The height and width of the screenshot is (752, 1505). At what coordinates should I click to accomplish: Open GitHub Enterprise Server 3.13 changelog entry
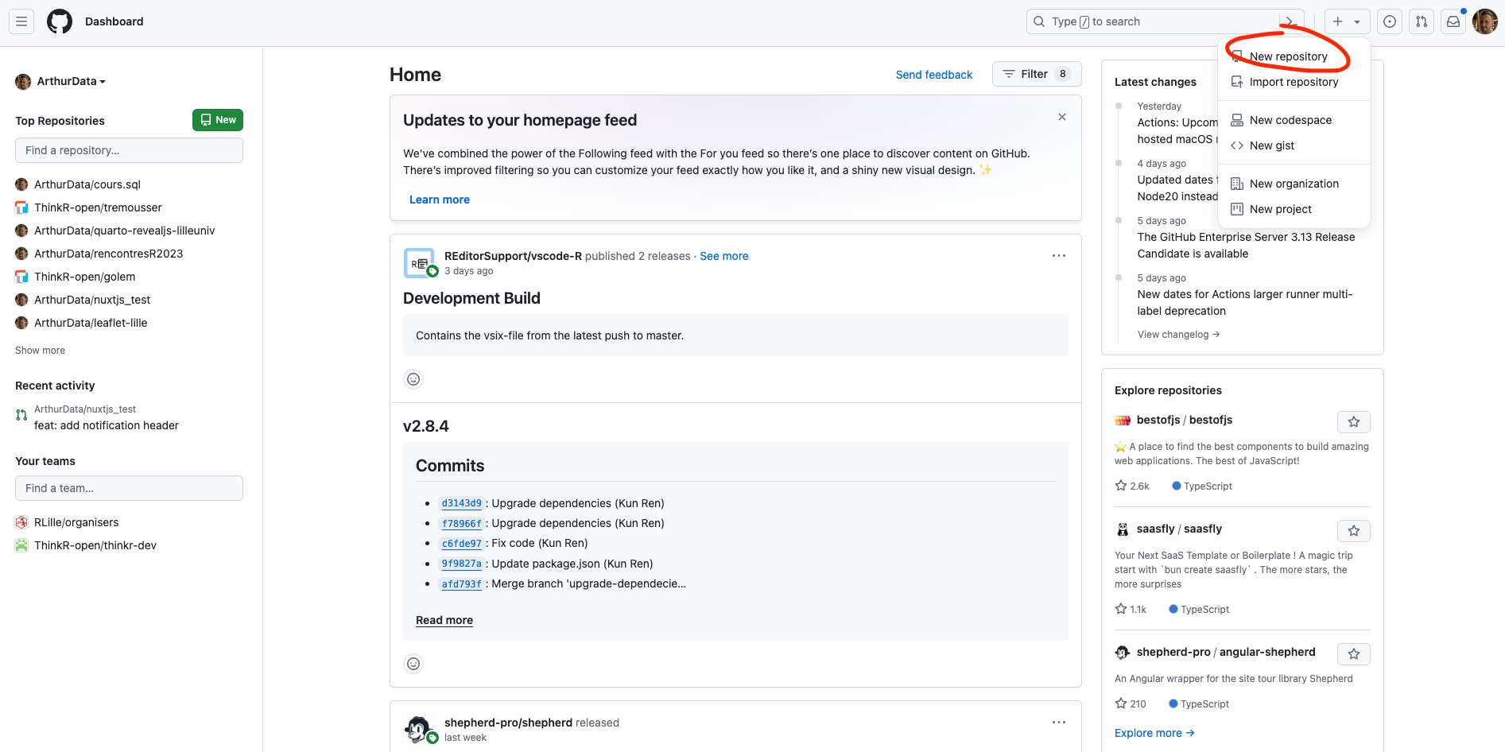(1247, 246)
